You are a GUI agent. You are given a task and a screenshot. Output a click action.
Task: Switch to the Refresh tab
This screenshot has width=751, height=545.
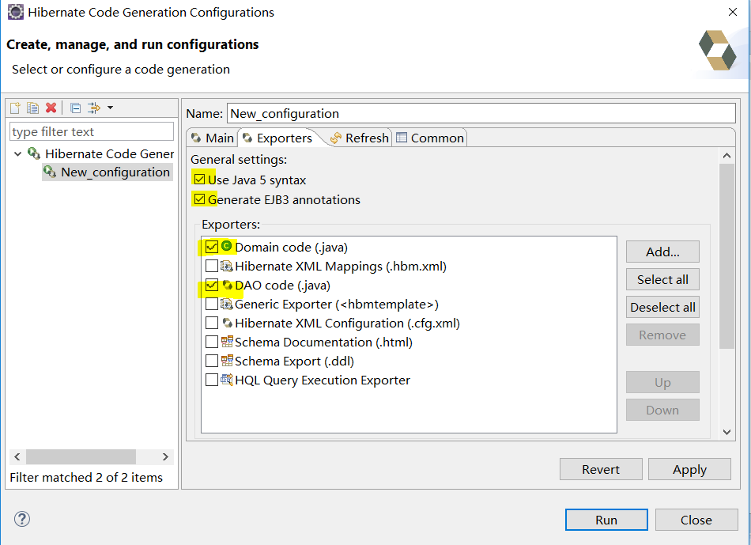[359, 138]
